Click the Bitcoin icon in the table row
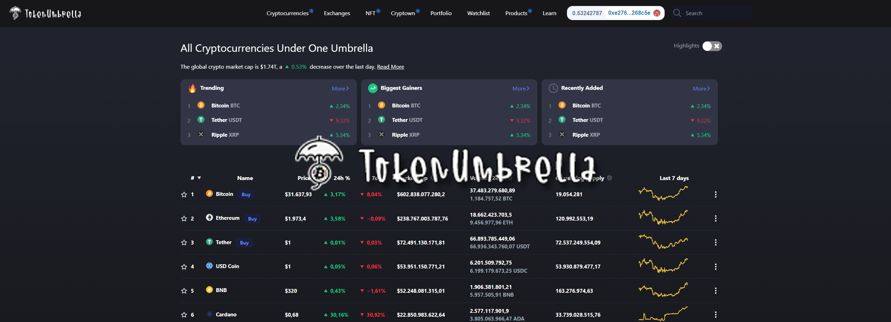The height and width of the screenshot is (322, 891). pyautogui.click(x=209, y=194)
